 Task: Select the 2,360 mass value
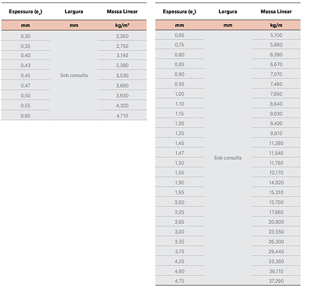(x=122, y=36)
